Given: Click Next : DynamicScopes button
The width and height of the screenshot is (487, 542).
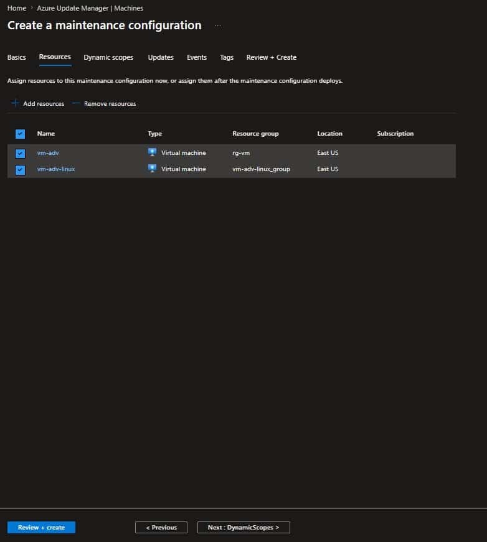Looking at the screenshot, I should tap(243, 528).
